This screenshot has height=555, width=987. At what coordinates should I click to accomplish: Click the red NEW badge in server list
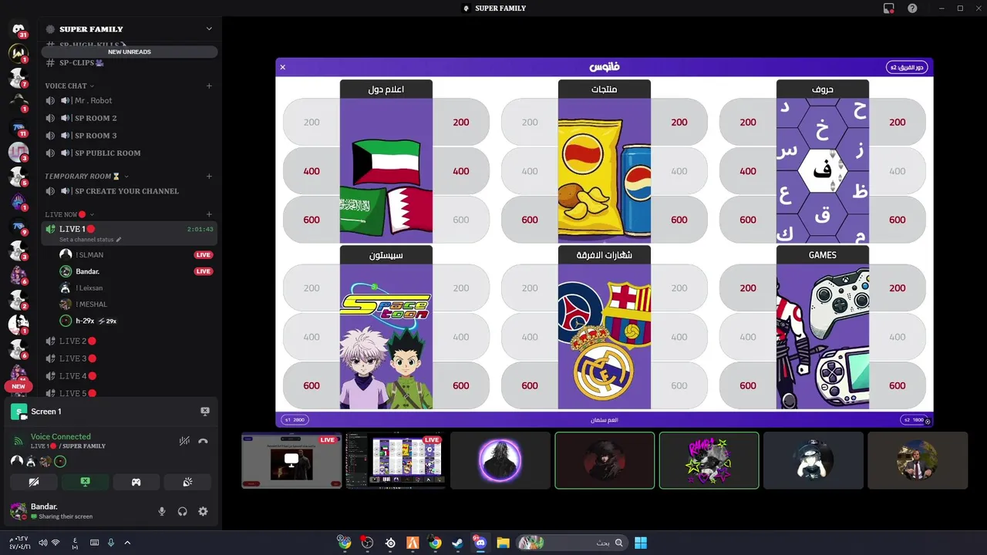pos(19,387)
